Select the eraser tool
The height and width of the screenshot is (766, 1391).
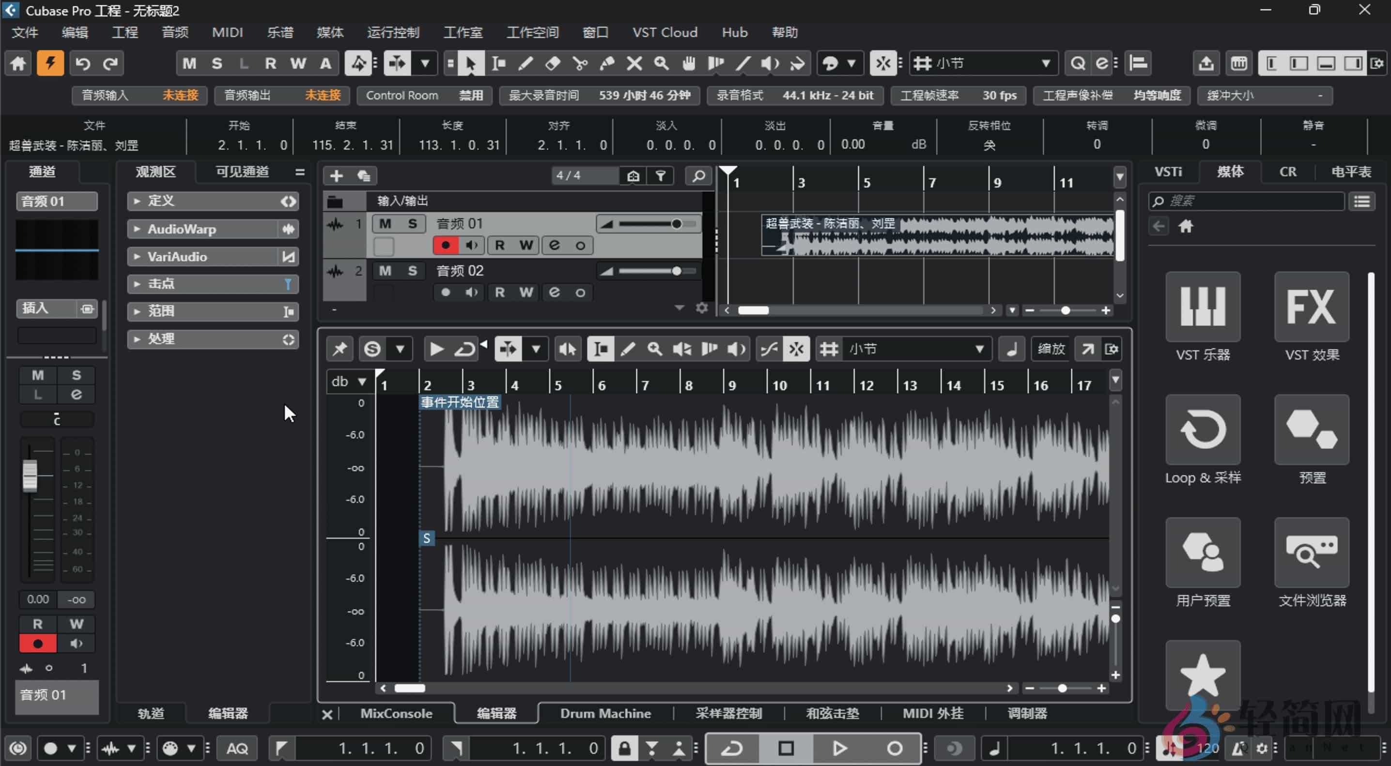tap(553, 63)
